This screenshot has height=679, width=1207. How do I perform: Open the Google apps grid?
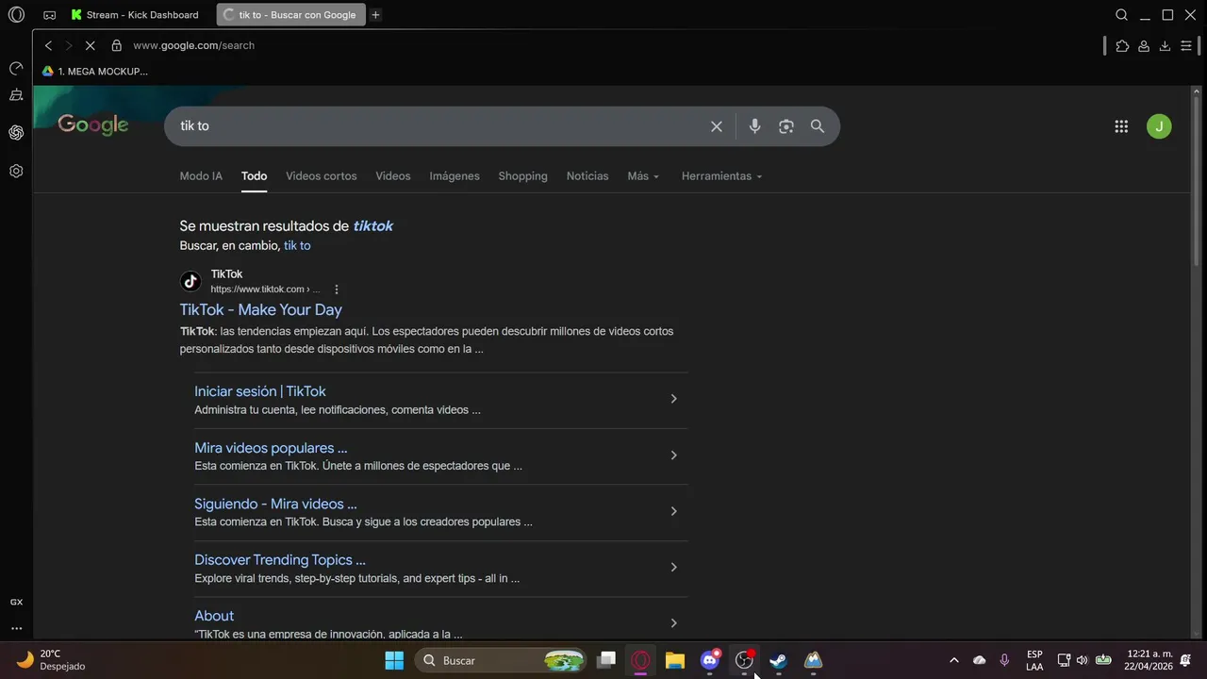click(x=1121, y=126)
